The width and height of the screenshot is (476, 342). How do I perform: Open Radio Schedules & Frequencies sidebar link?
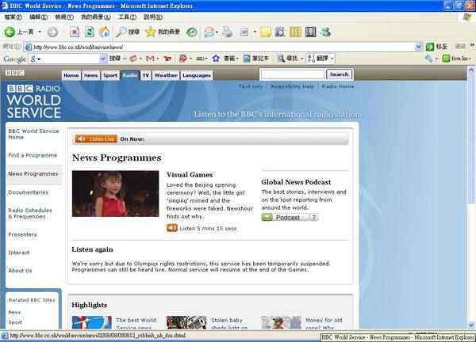[x=30, y=213]
